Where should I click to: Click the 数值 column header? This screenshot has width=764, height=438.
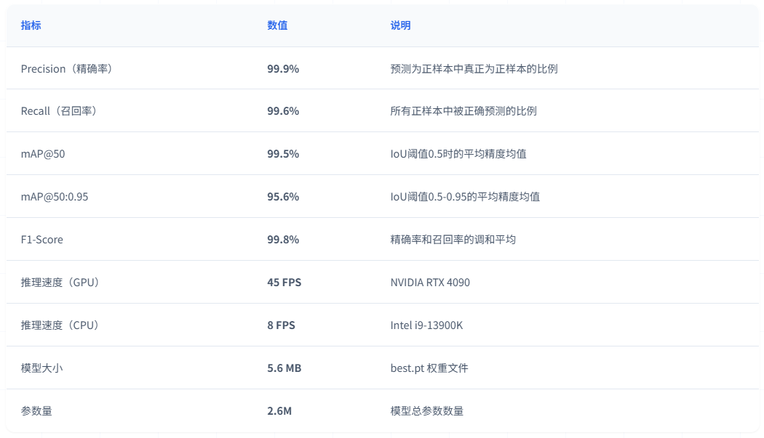click(x=277, y=25)
